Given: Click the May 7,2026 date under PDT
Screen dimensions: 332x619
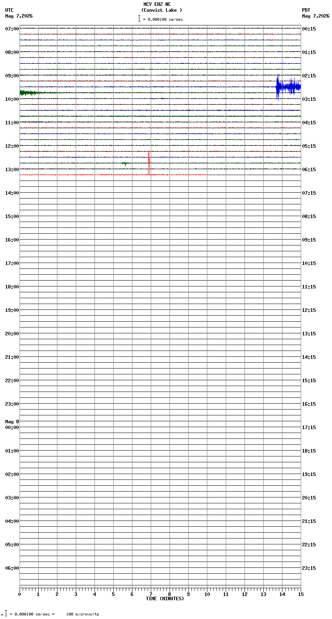Looking at the screenshot, I should (316, 16).
